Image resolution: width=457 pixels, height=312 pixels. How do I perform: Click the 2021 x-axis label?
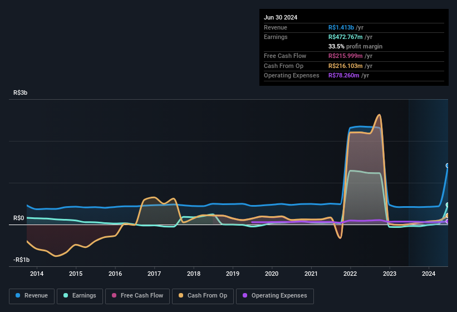pos(311,274)
